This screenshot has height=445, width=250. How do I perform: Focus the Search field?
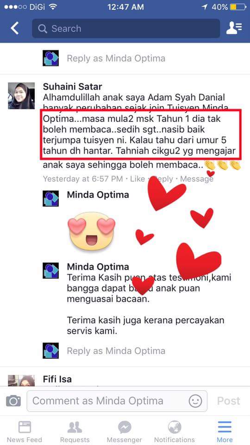point(126,28)
